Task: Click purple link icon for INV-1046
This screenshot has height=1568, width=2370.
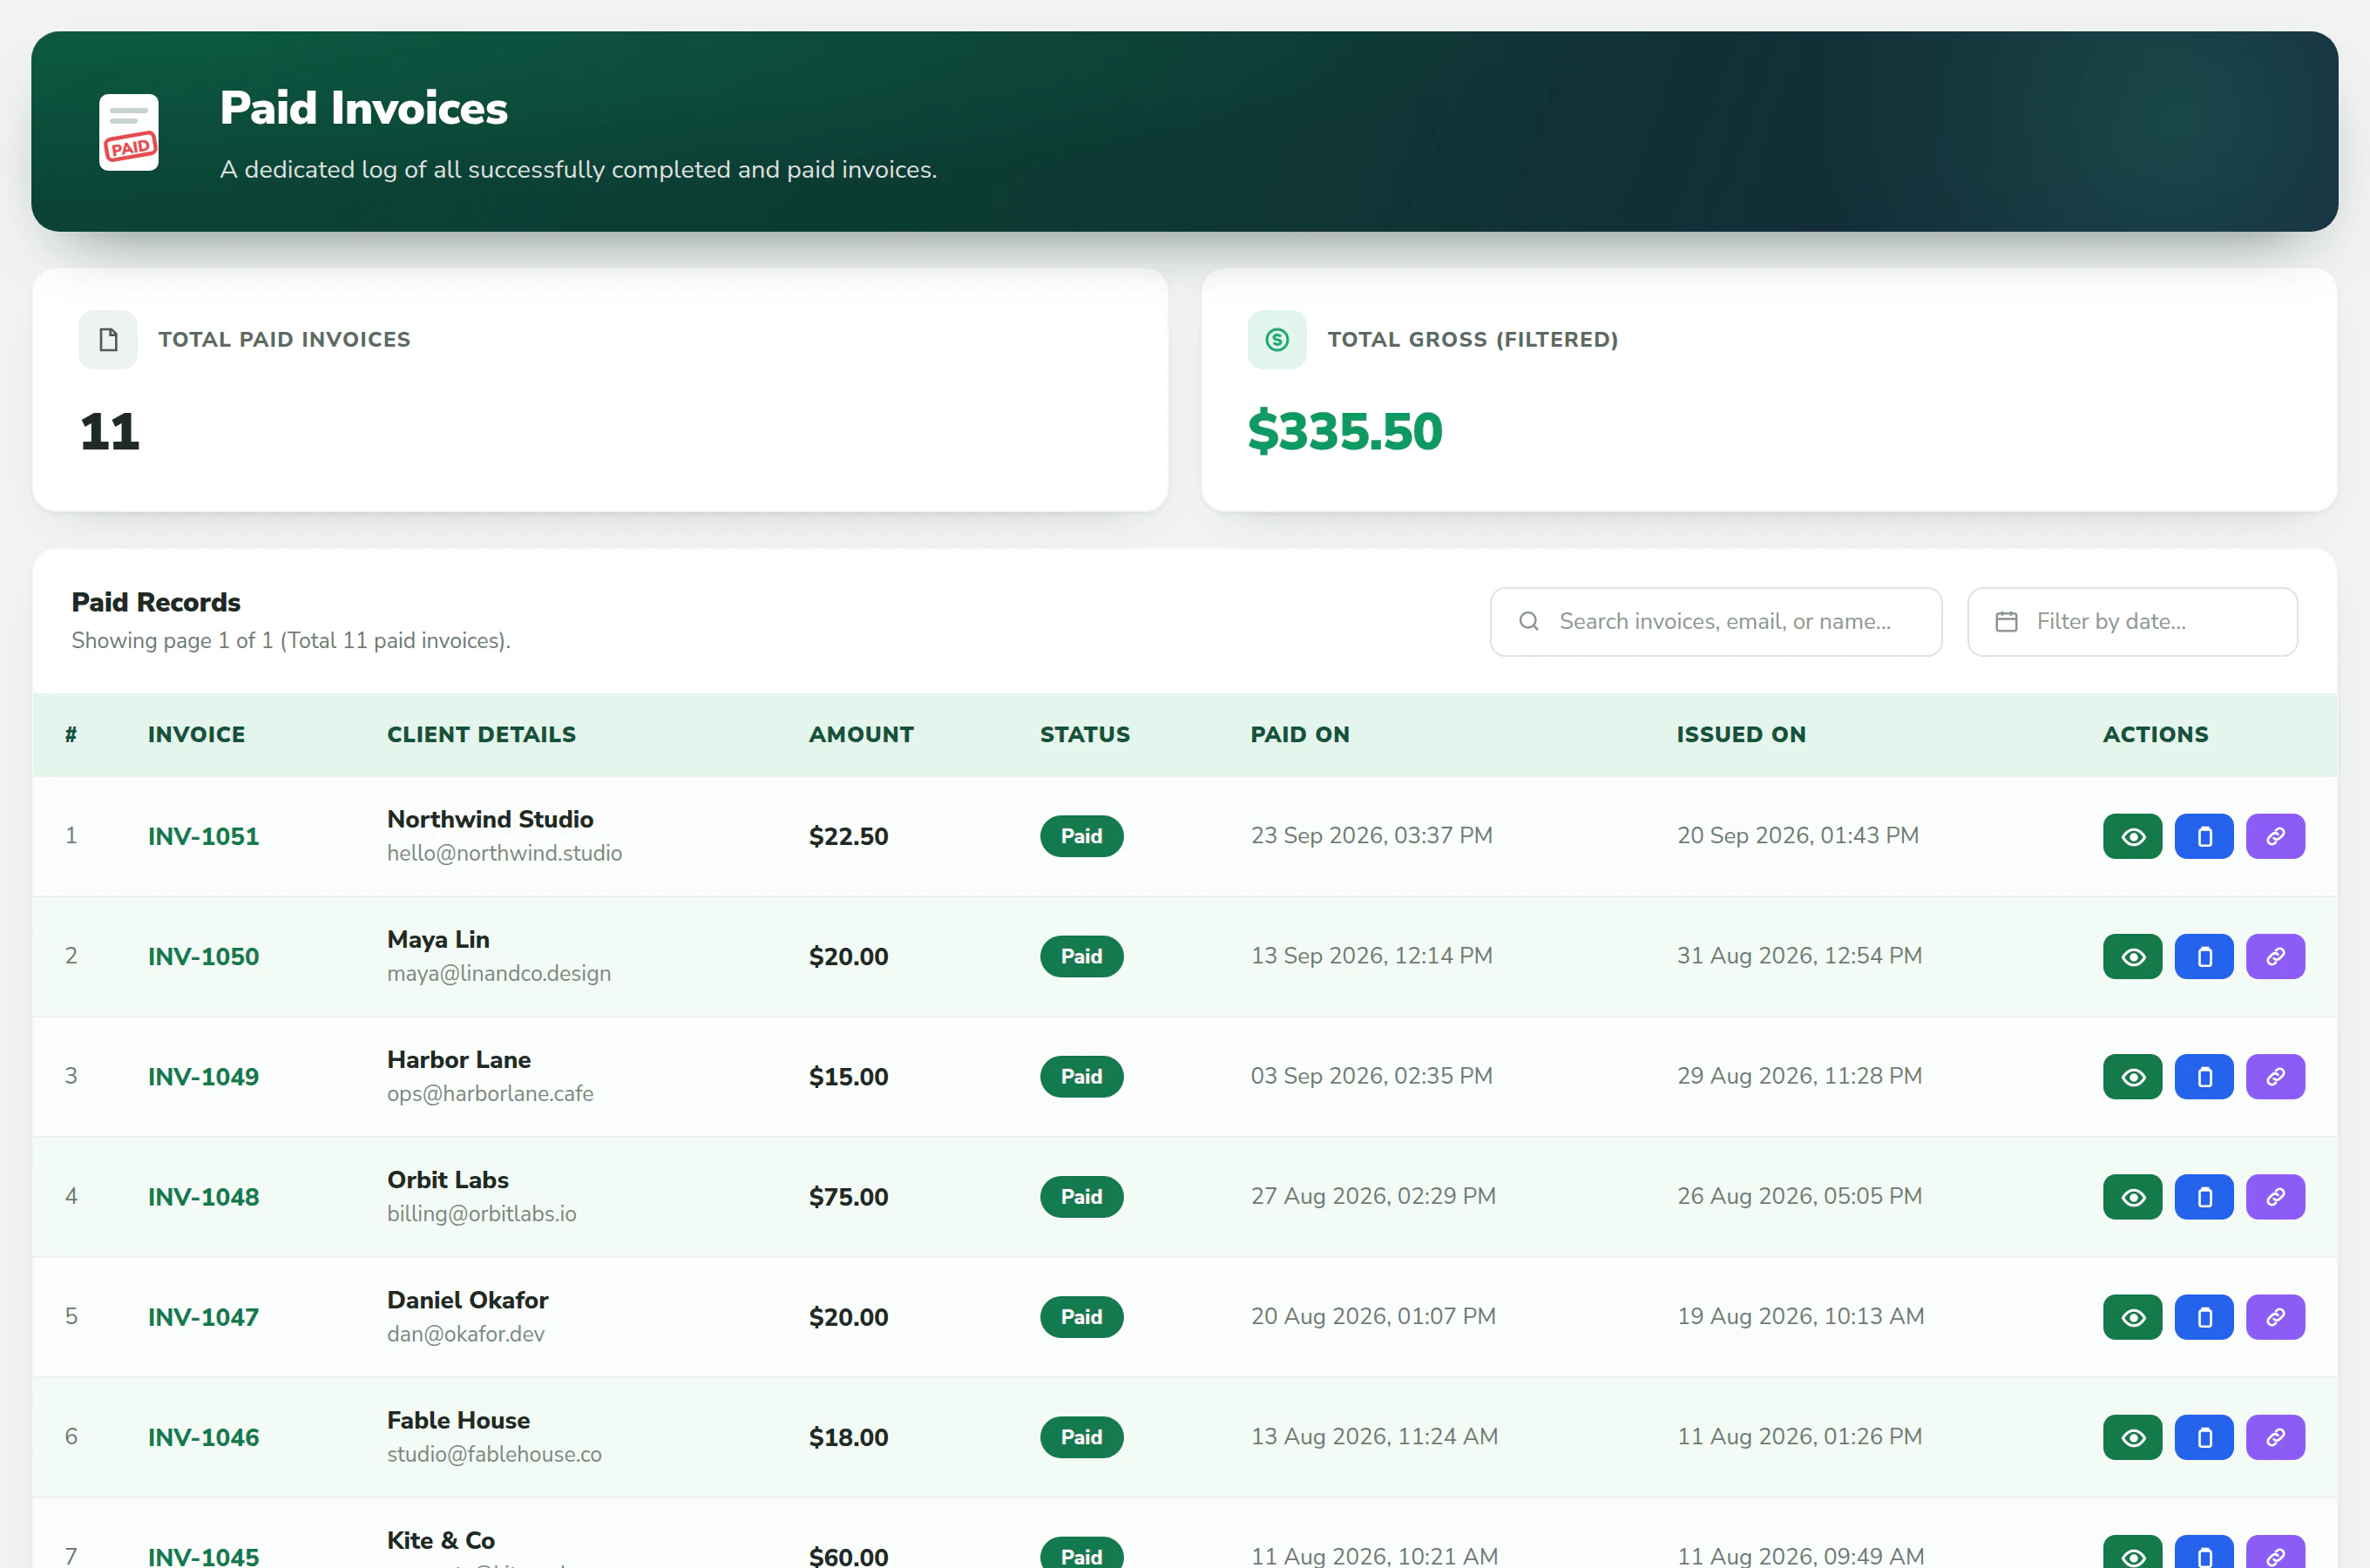Action: [2275, 1437]
